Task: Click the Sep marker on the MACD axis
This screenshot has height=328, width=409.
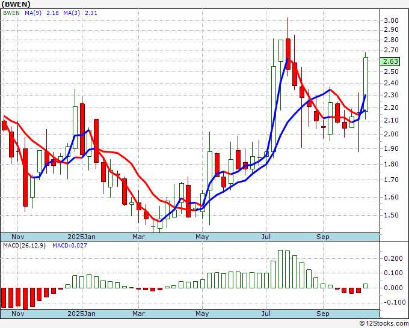Action: (324, 314)
